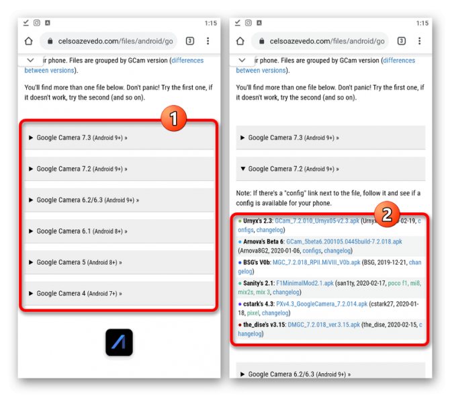Expand Google Camera 4 (Android 7+)
This screenshot has height=396, width=450.
119,293
